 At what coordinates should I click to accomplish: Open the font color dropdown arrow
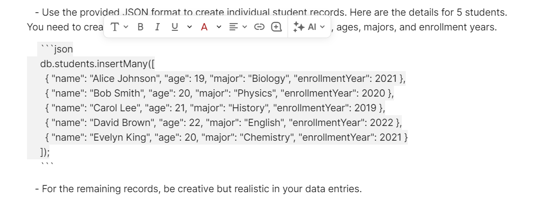[219, 27]
